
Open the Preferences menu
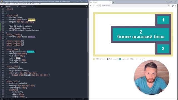[35, 4]
